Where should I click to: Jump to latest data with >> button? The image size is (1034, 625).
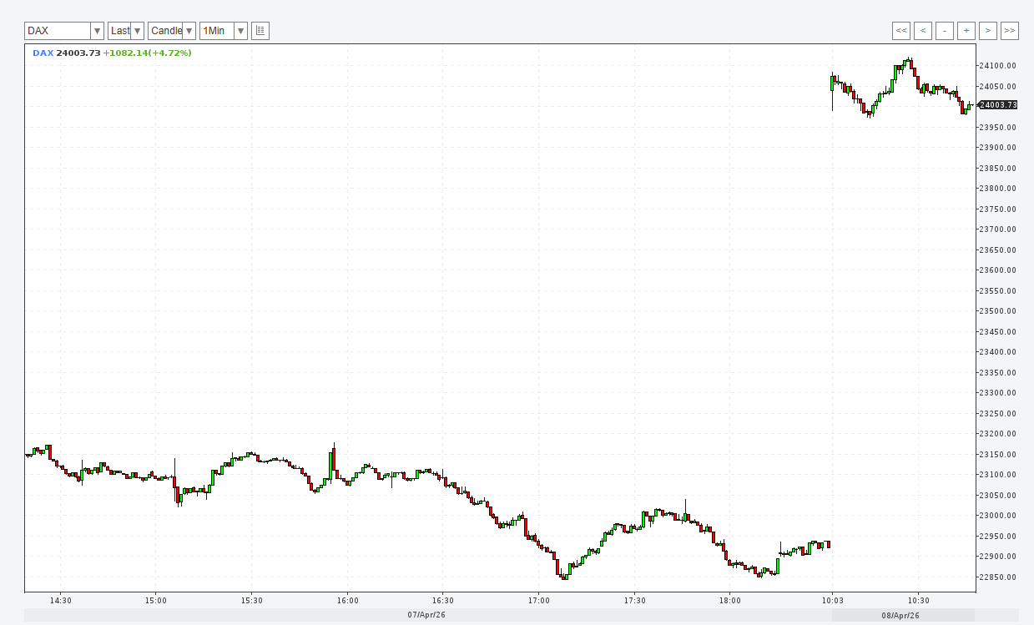pyautogui.click(x=1010, y=31)
